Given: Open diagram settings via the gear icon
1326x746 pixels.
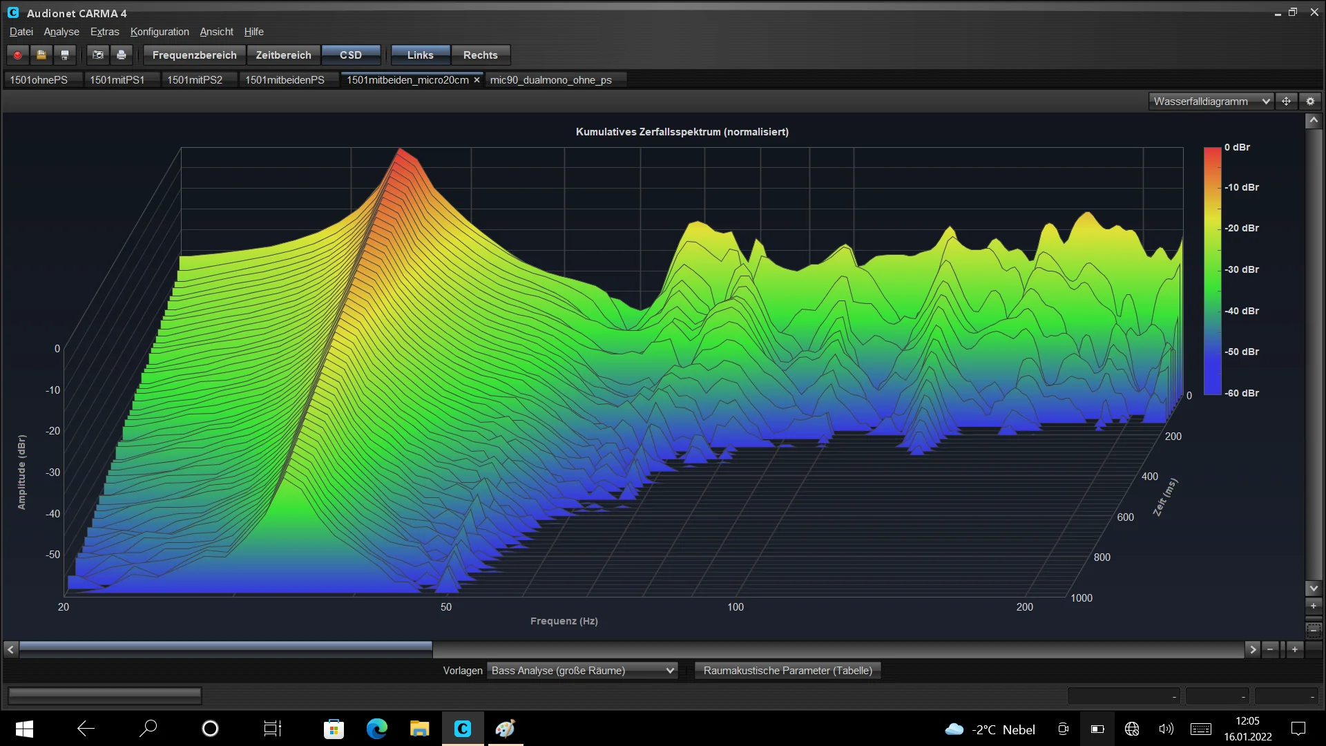Looking at the screenshot, I should tap(1310, 102).
